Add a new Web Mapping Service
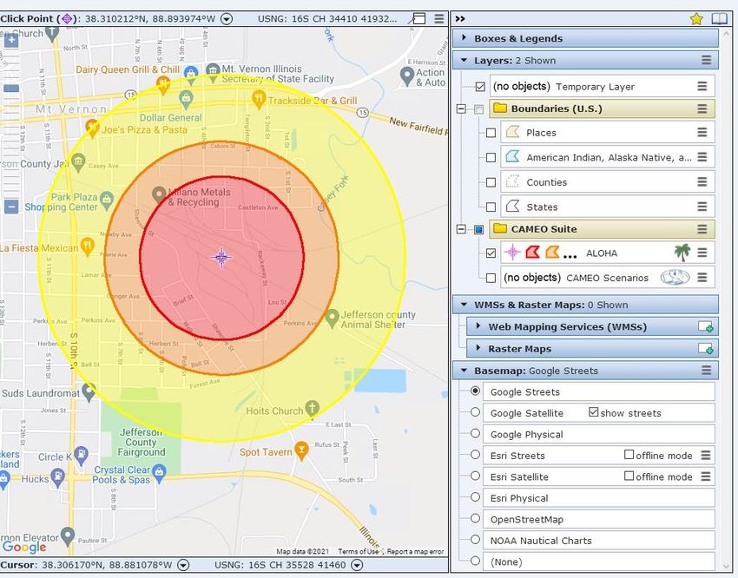 tap(706, 327)
